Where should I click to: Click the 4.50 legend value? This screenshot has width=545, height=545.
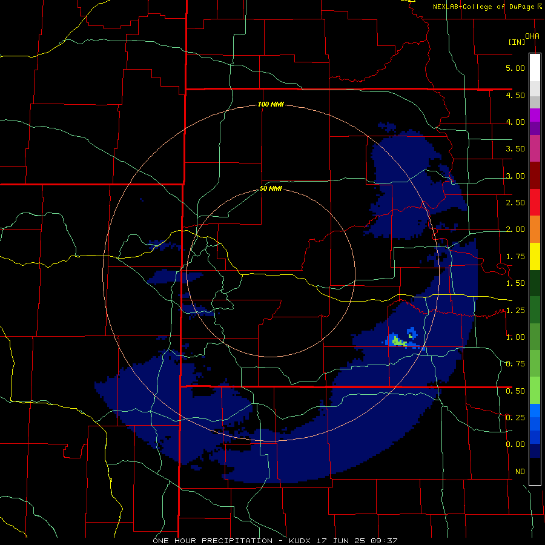(515, 95)
